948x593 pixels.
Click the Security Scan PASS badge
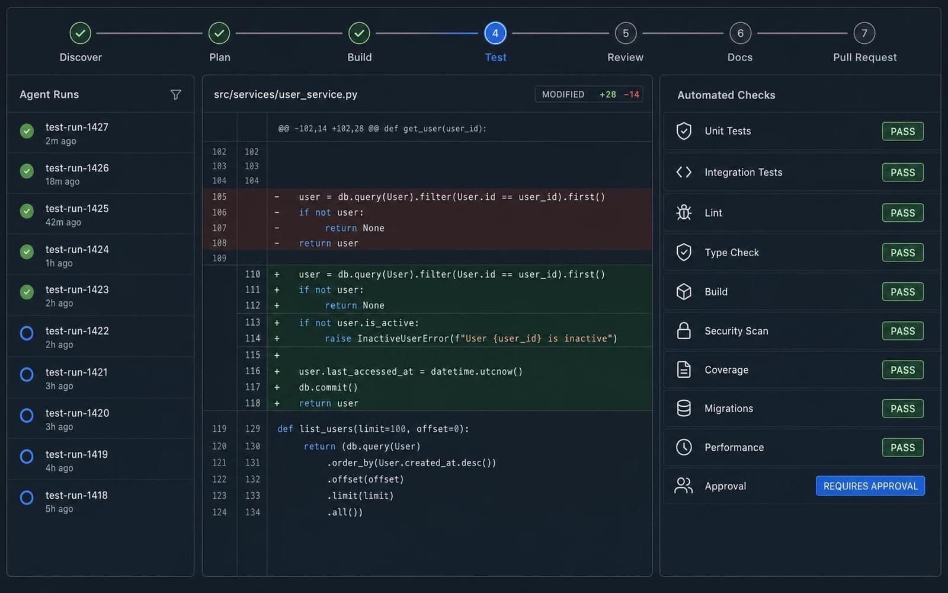[x=902, y=331]
